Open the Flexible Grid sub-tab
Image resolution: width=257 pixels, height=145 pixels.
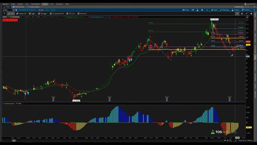(x=18, y=7)
